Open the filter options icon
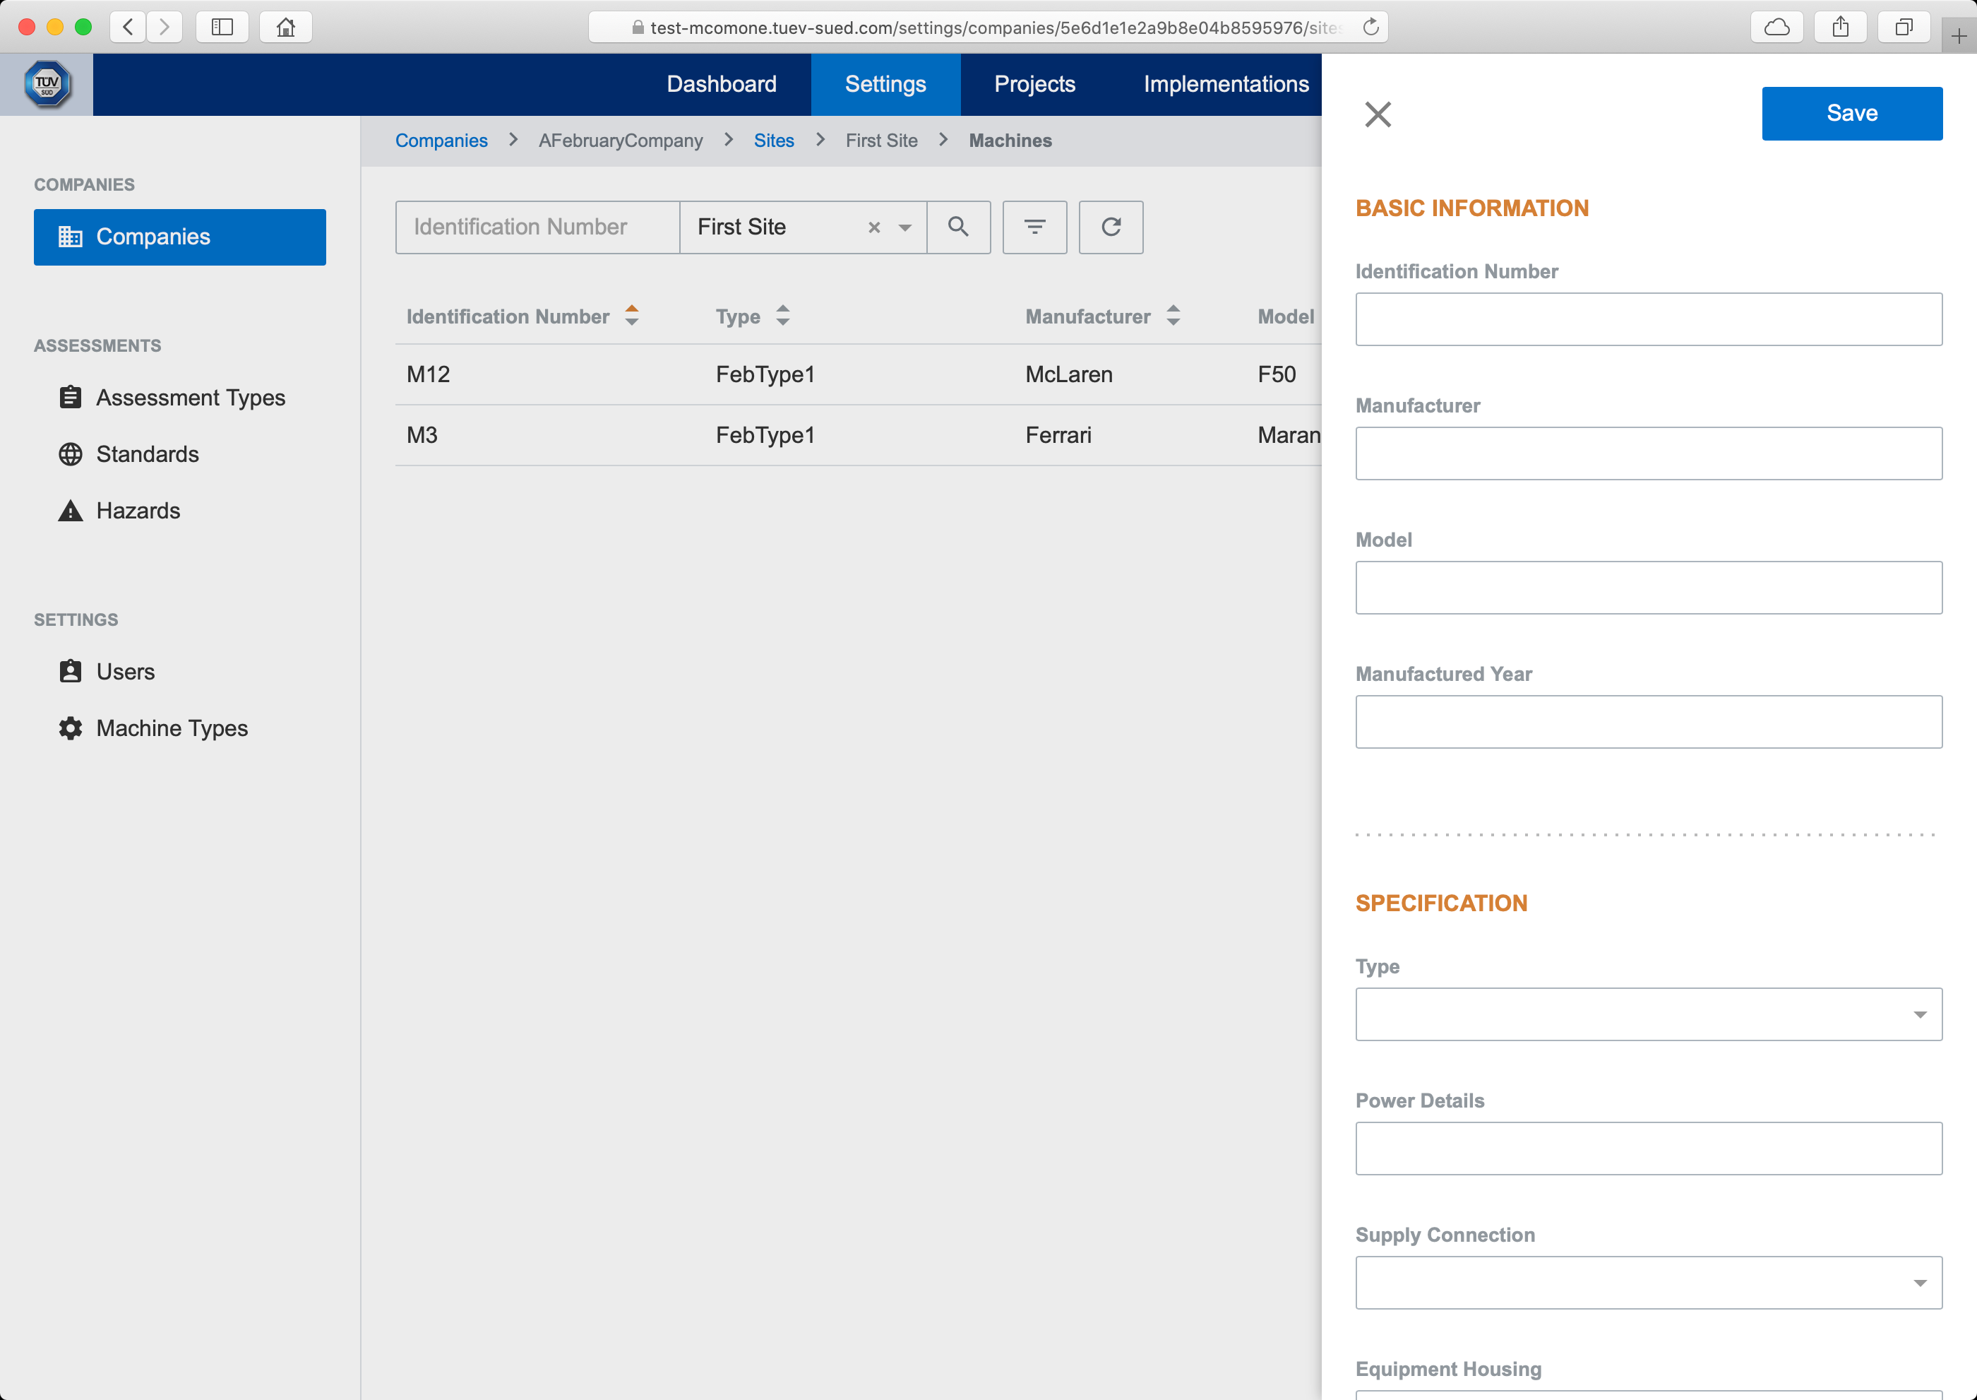The image size is (1977, 1400). [1034, 227]
